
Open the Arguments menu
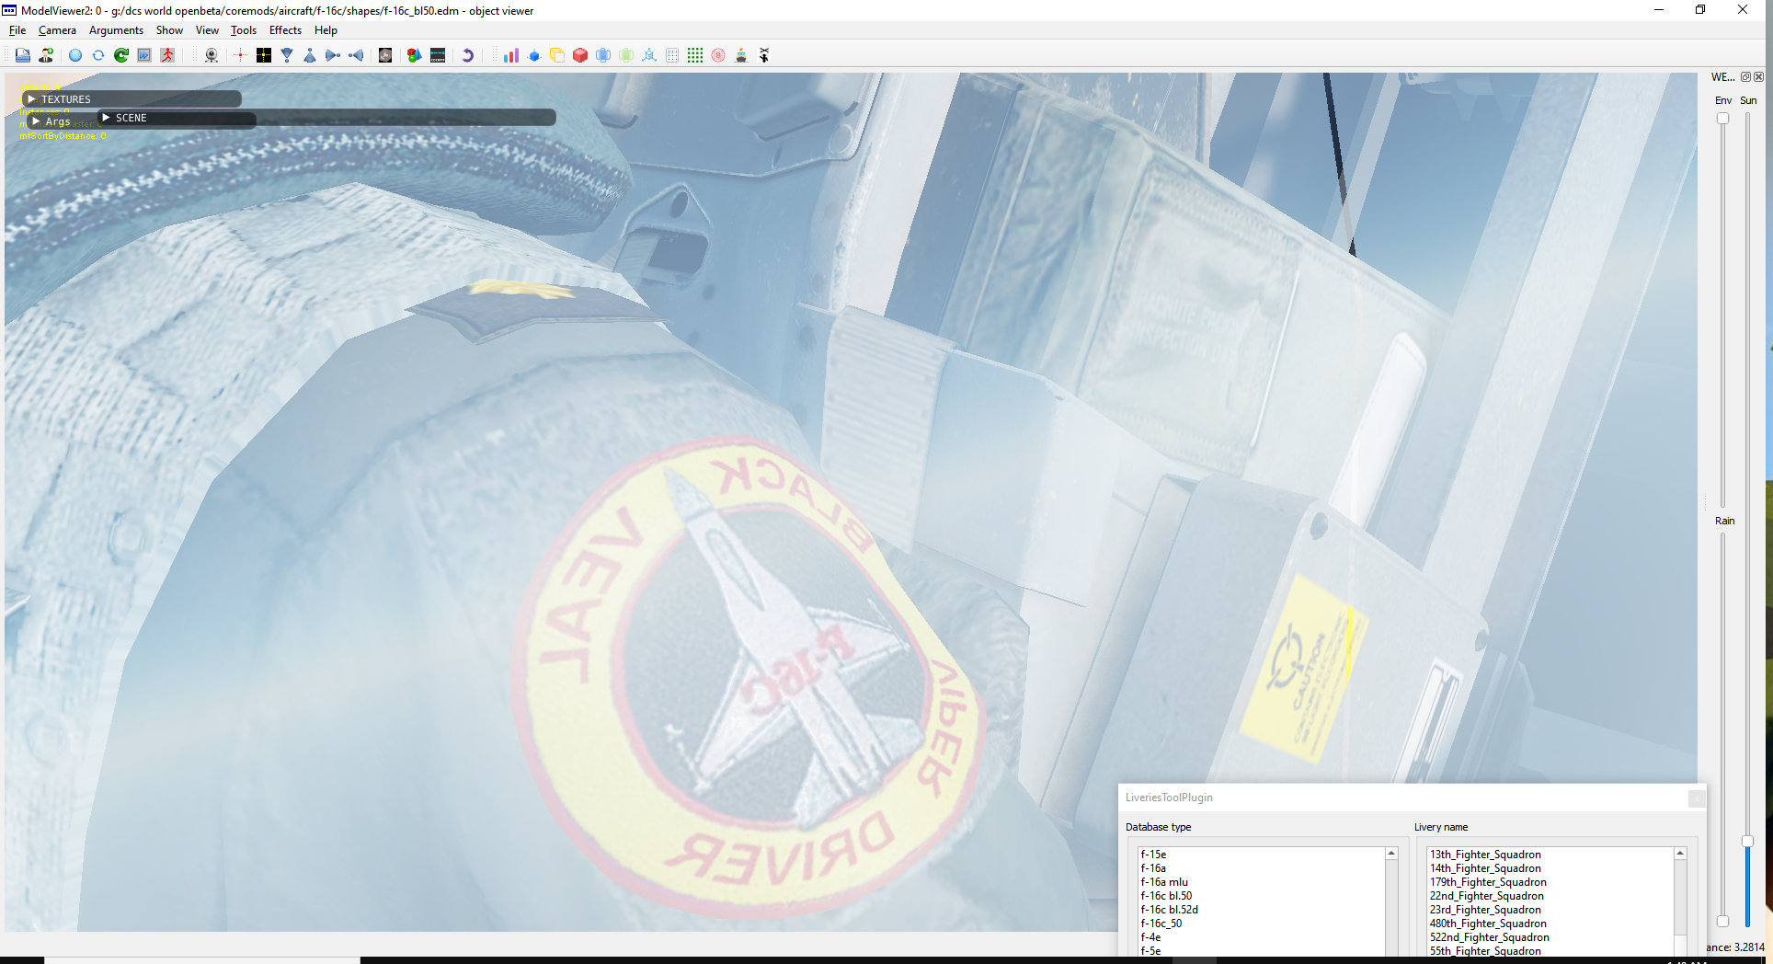coord(116,30)
